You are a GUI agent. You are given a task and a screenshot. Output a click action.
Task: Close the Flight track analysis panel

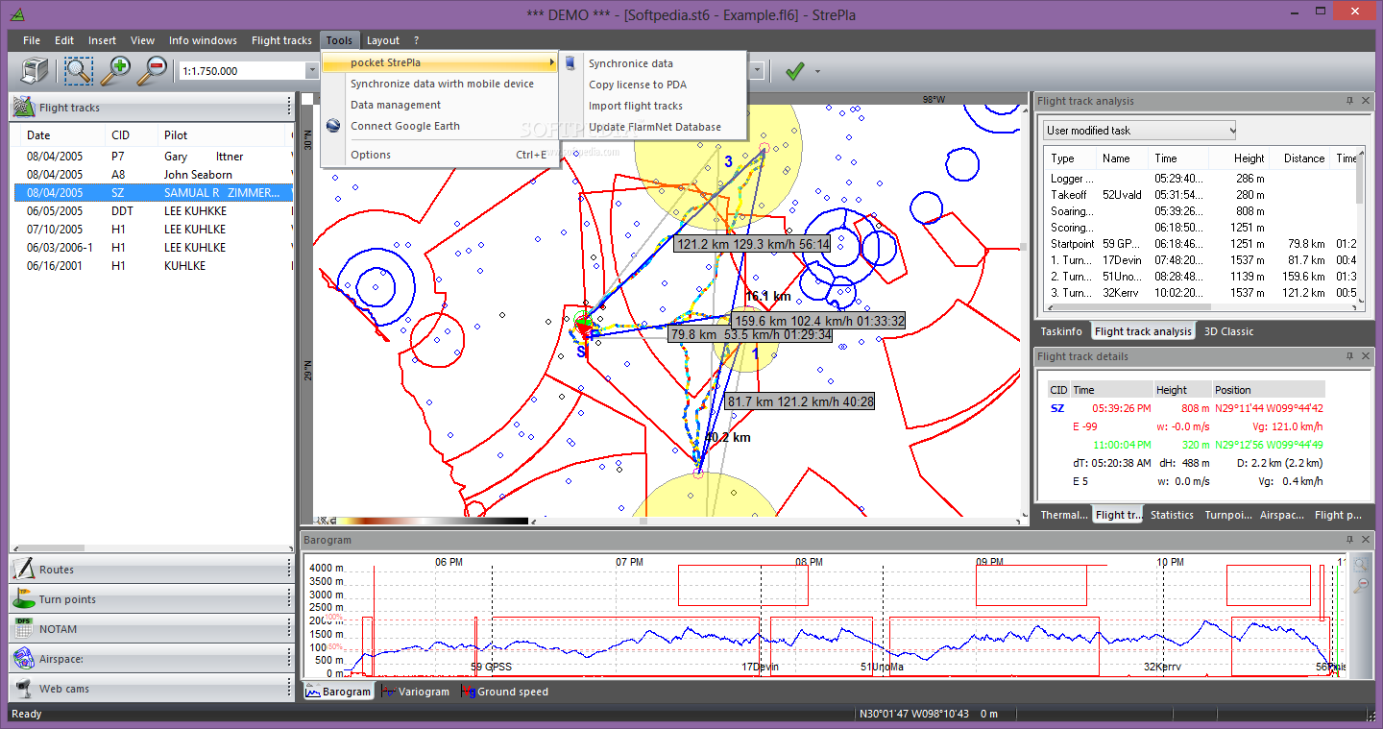click(1365, 101)
